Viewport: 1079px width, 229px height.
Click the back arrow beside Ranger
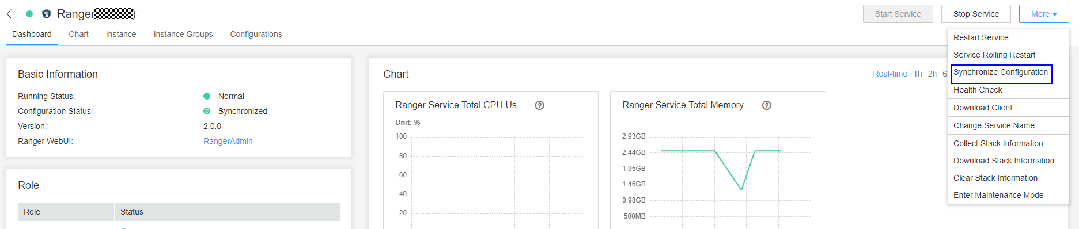pos(9,14)
